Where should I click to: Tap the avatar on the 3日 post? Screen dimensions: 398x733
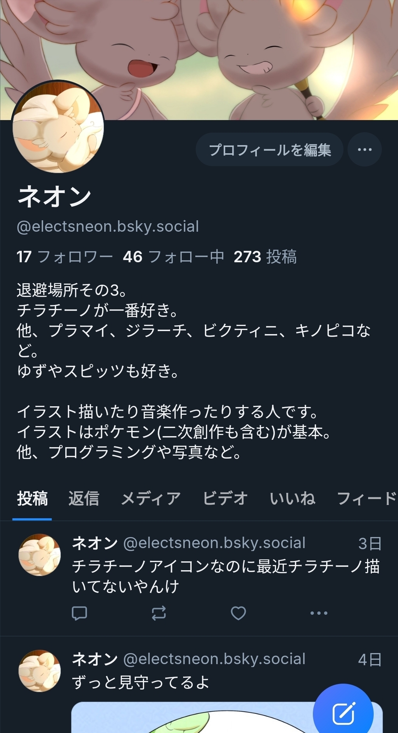(39, 555)
